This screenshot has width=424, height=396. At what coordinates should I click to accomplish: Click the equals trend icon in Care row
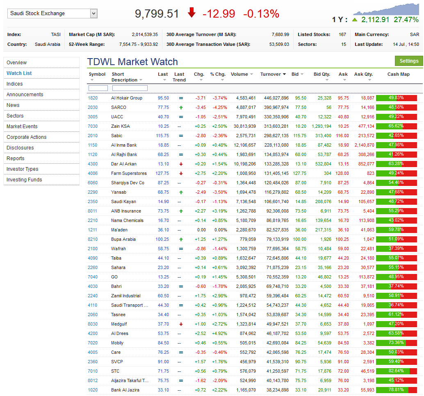(x=181, y=352)
